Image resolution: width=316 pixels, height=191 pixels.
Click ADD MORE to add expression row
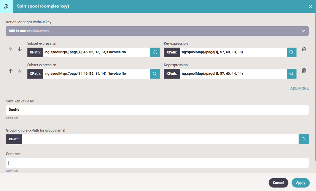(x=299, y=88)
